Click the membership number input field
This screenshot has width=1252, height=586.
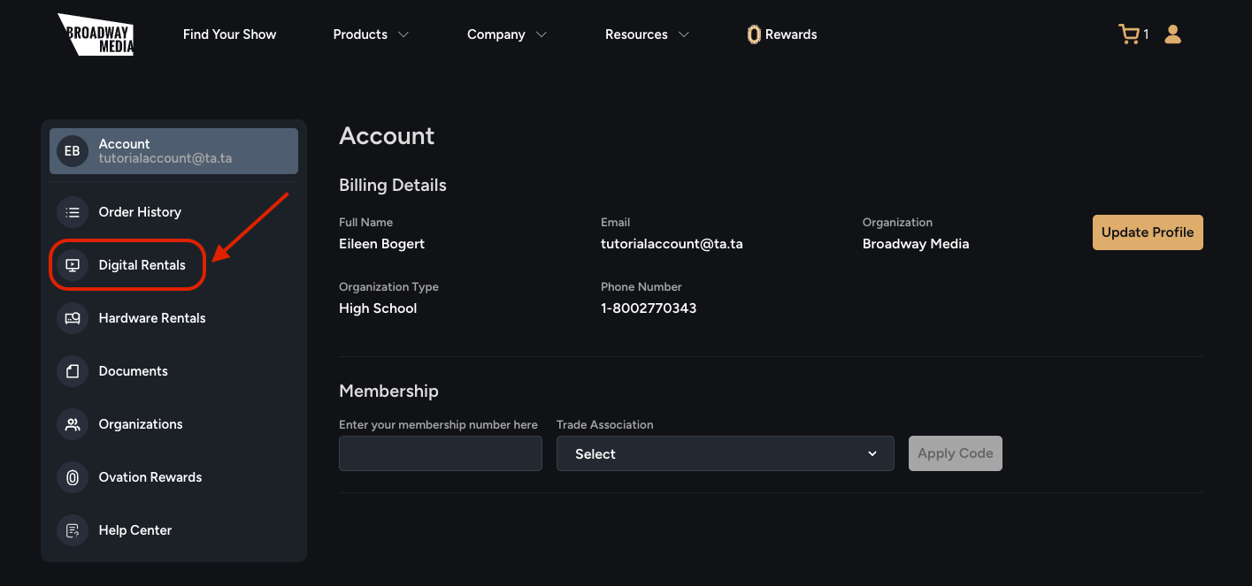tap(440, 453)
